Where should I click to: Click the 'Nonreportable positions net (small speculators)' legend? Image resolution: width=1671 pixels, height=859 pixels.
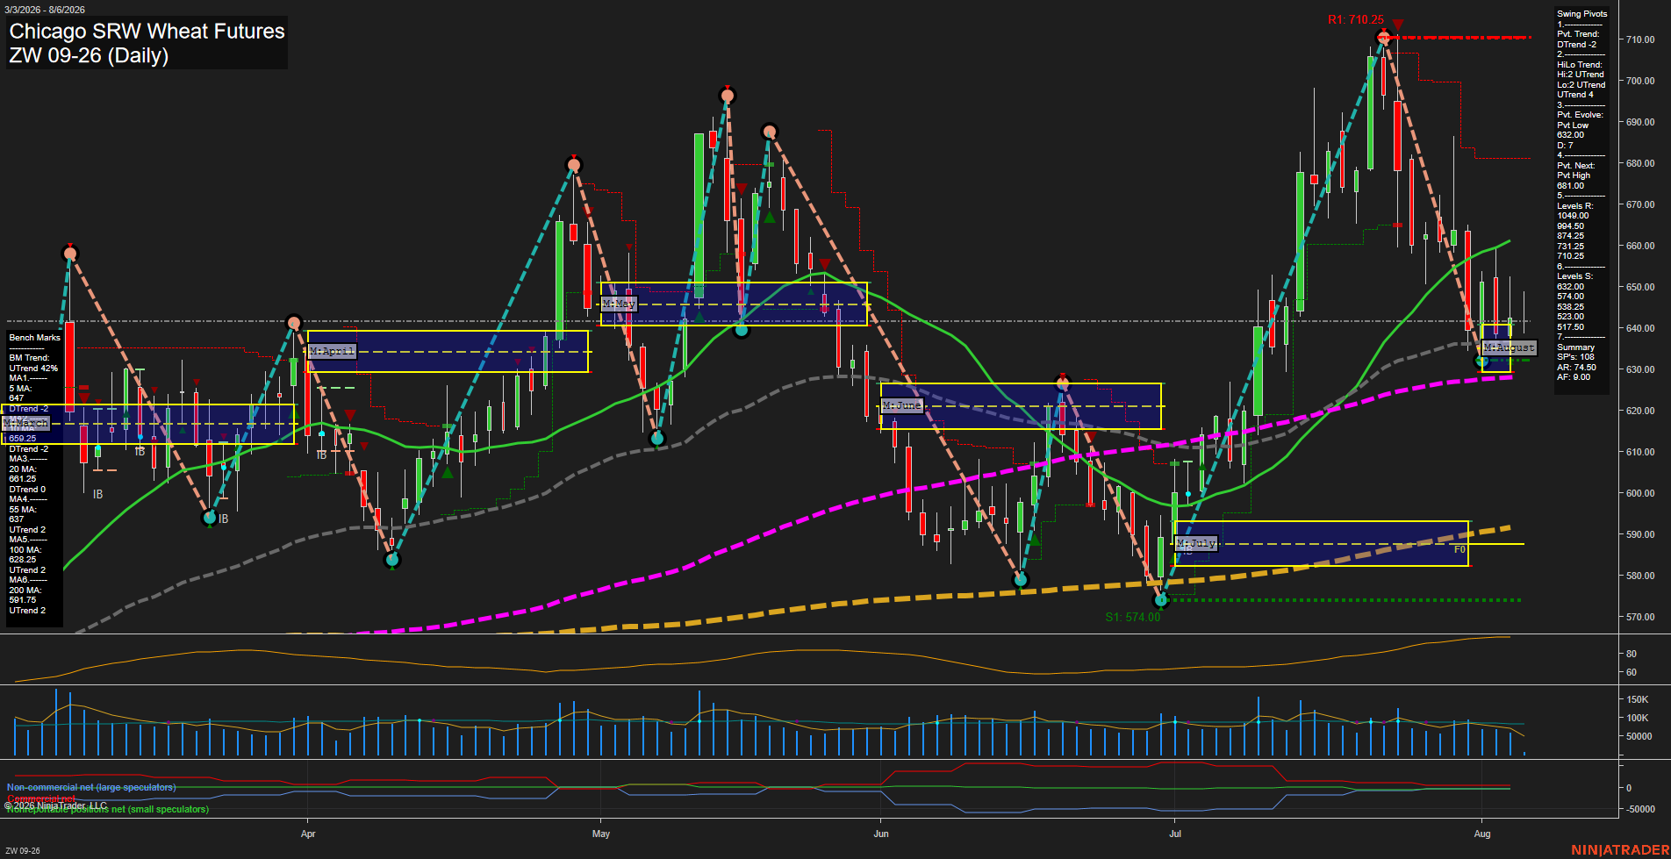click(108, 809)
